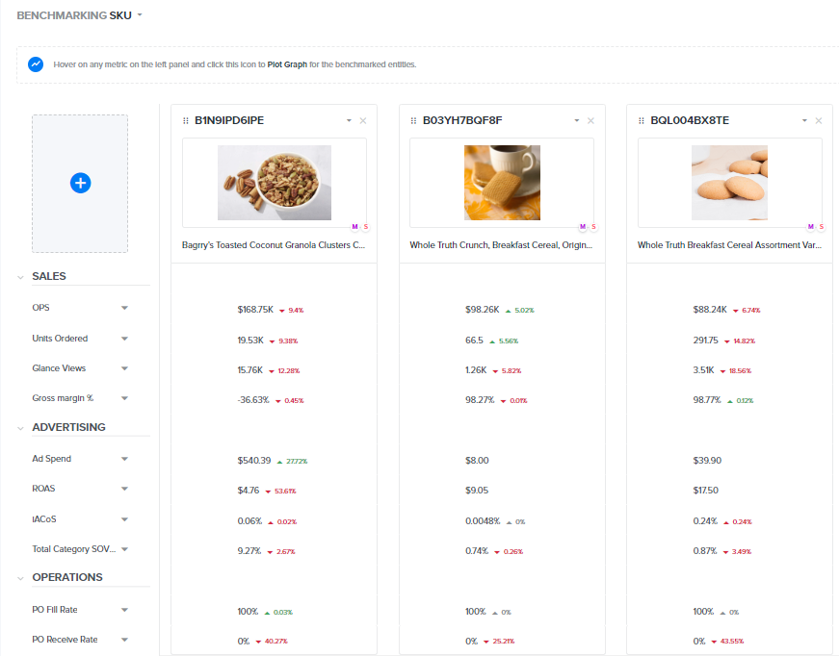
Task: Click the Ad Spend metric label
Action: [x=51, y=459]
